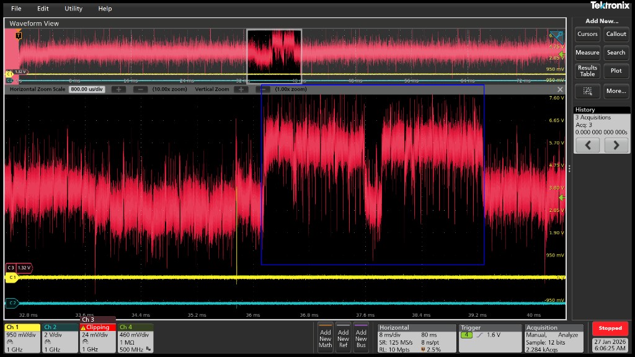Open the Ch 3 Clipping badge

click(x=97, y=335)
